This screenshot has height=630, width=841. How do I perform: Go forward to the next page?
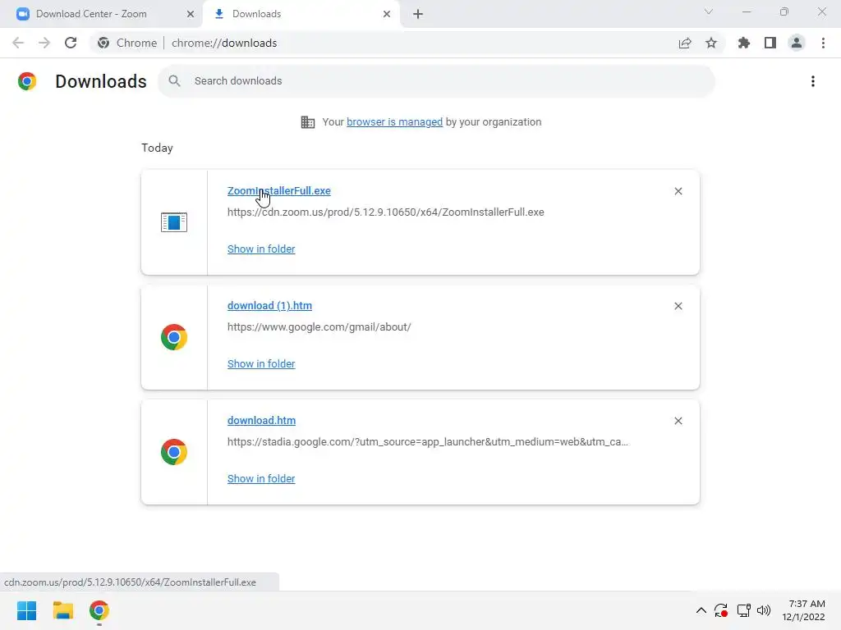(44, 43)
